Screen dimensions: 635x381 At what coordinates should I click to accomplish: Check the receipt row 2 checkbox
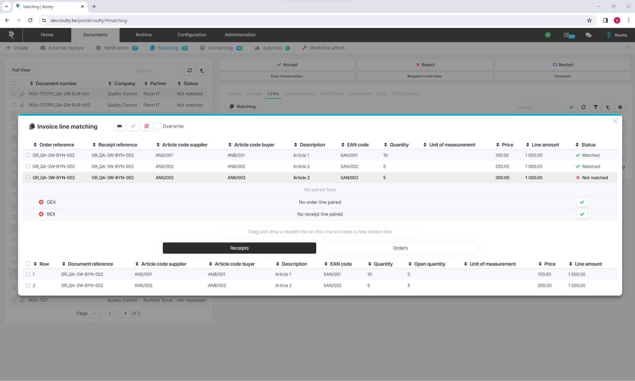coord(28,285)
